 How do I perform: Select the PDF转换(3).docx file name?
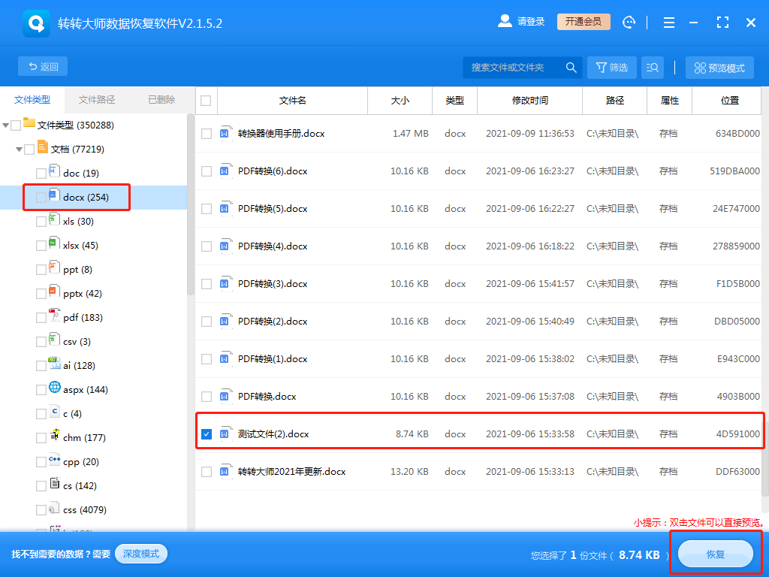273,283
